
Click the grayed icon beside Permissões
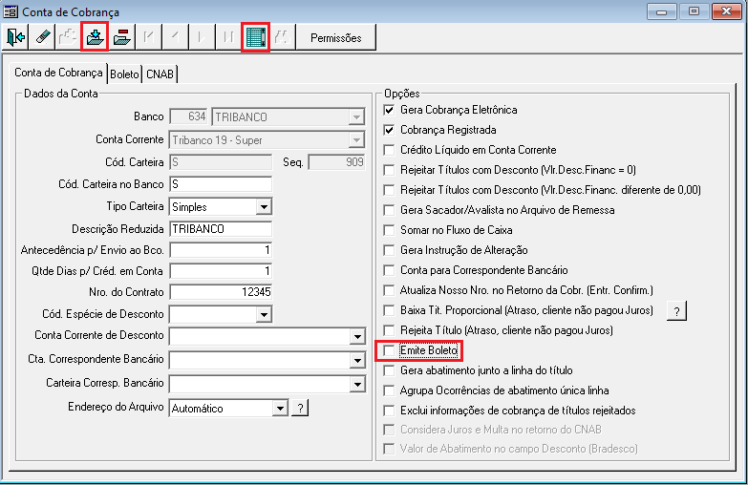(283, 36)
